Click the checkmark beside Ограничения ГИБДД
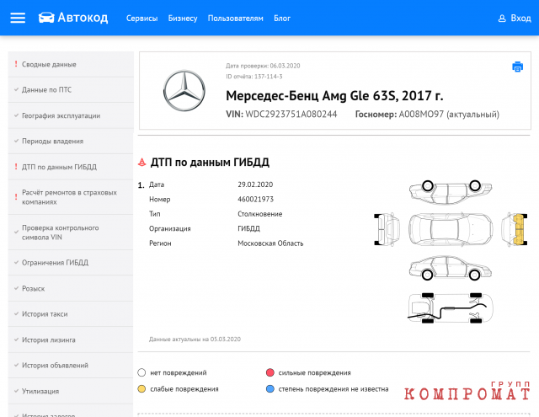539x417 pixels. 16,262
